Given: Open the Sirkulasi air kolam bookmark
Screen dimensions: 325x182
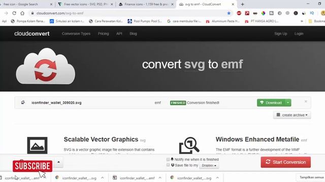Looking at the screenshot, I should coord(67,21).
